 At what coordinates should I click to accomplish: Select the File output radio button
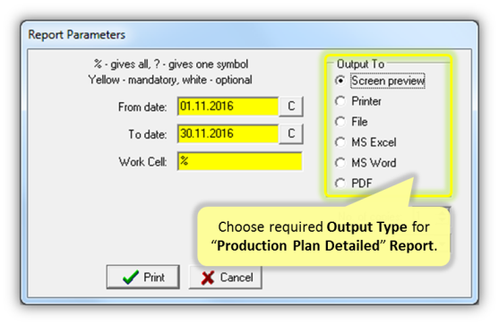[x=340, y=122]
